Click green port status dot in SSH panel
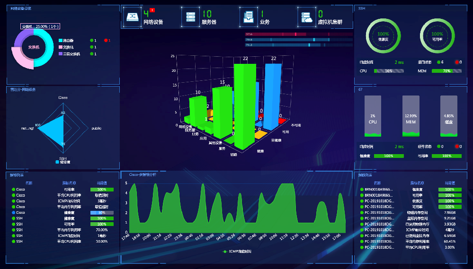 pos(439,62)
